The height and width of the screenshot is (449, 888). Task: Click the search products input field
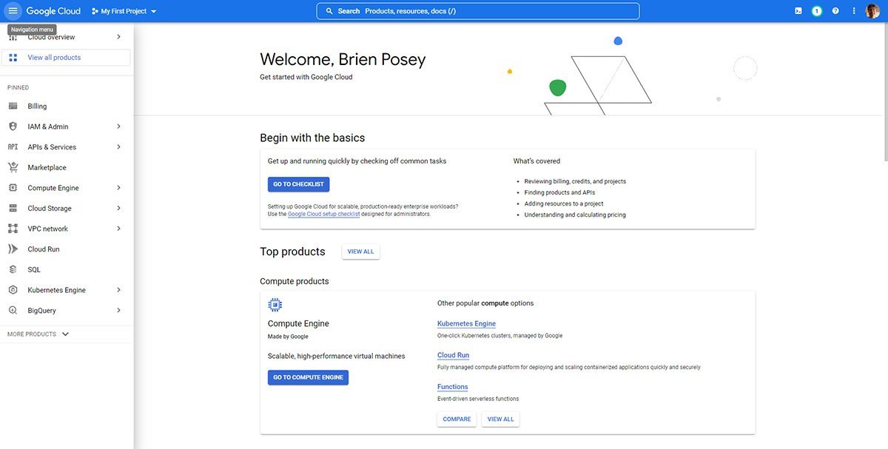(478, 11)
